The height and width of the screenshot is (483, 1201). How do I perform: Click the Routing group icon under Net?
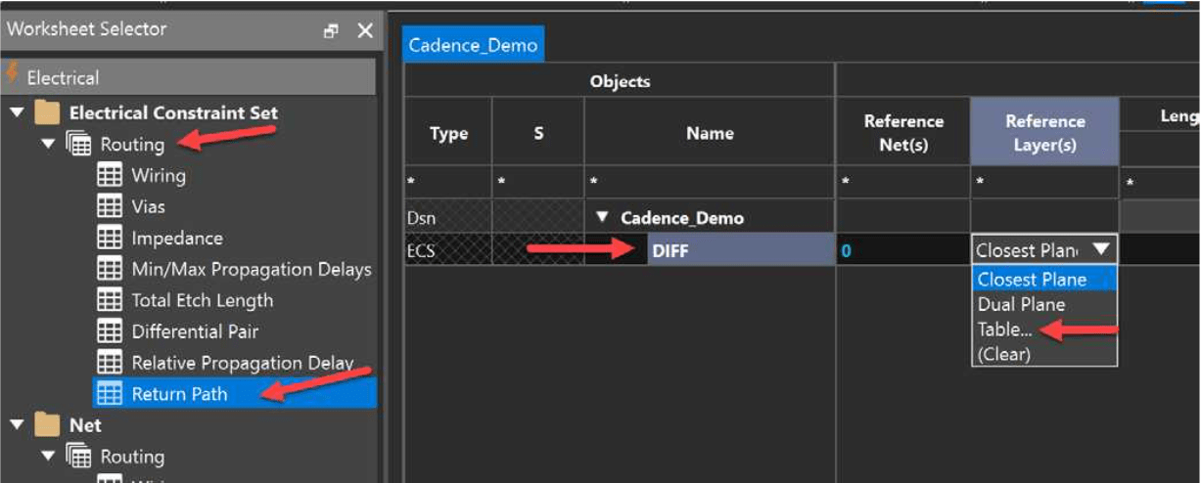(x=78, y=458)
